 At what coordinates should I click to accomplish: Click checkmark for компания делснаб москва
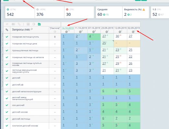[7, 125]
